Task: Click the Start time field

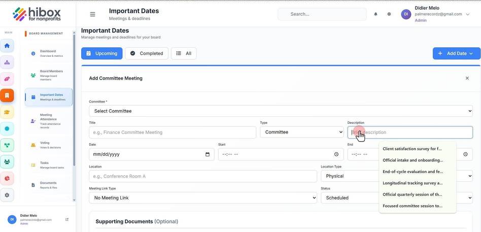Action: point(281,154)
